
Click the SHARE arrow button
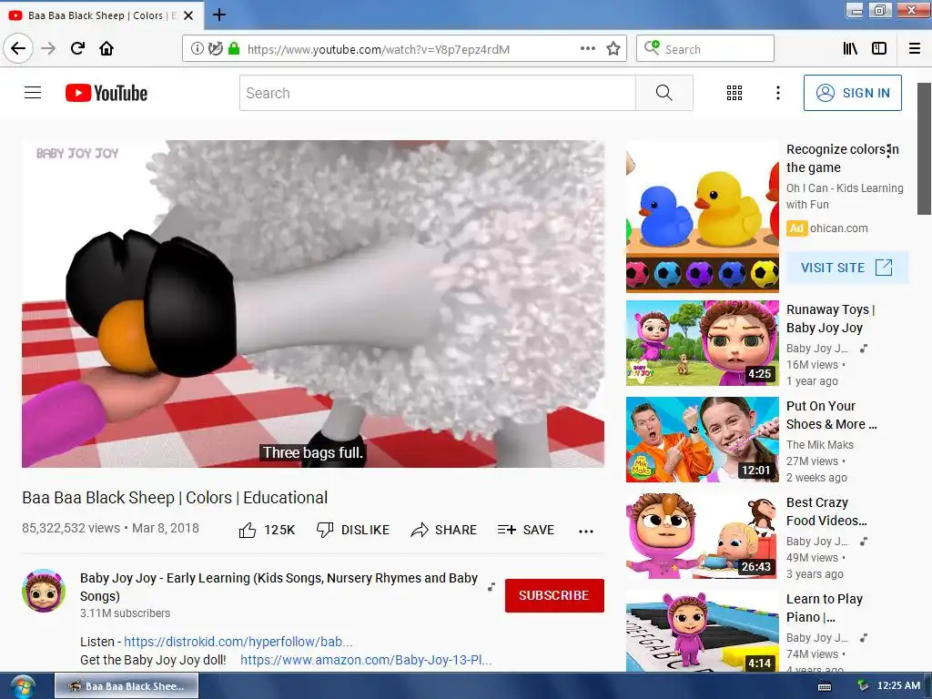[443, 530]
